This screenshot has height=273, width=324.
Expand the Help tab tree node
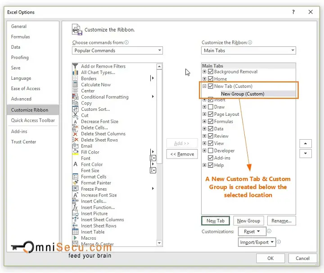(204, 165)
